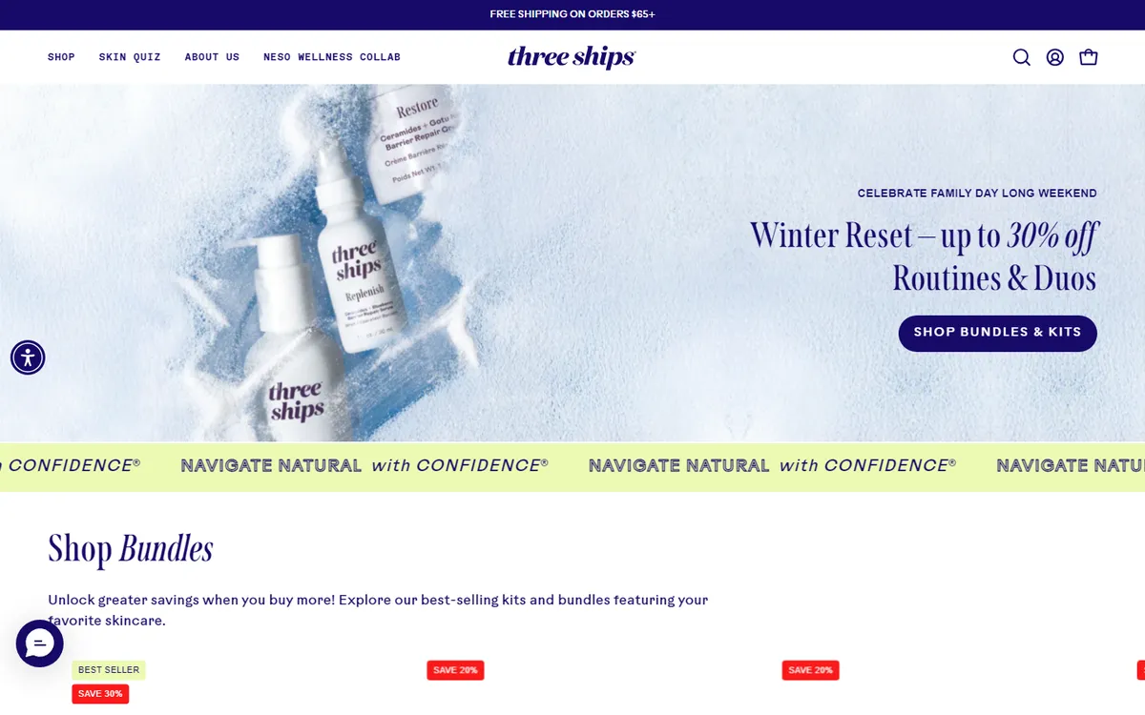Image resolution: width=1145 pixels, height=715 pixels.
Task: Open the accessibility widget icon
Action: pyautogui.click(x=28, y=357)
